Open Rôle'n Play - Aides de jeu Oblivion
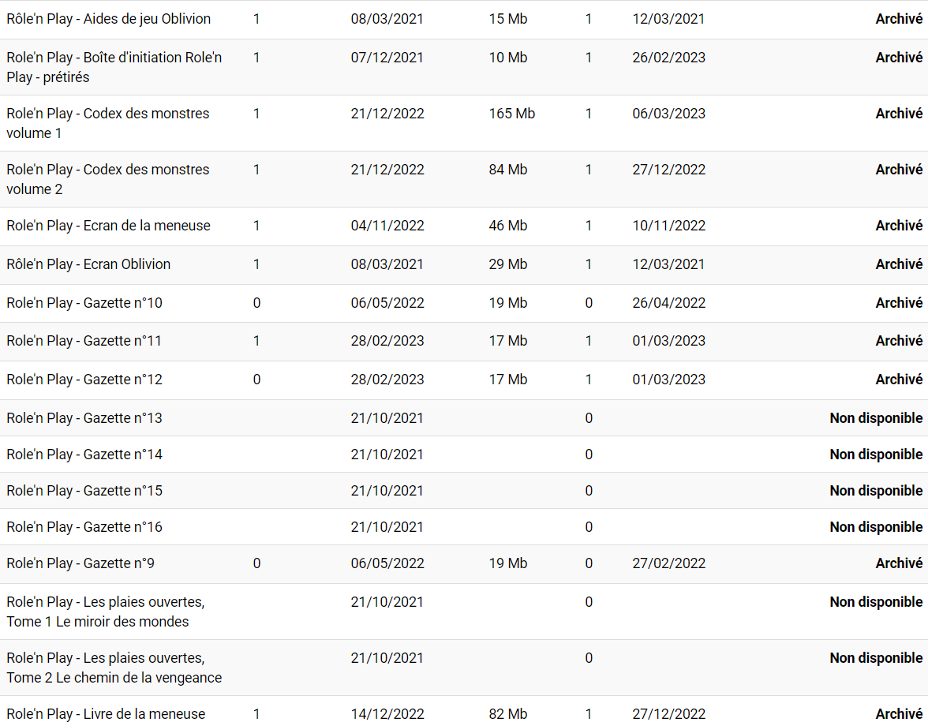 click(109, 19)
